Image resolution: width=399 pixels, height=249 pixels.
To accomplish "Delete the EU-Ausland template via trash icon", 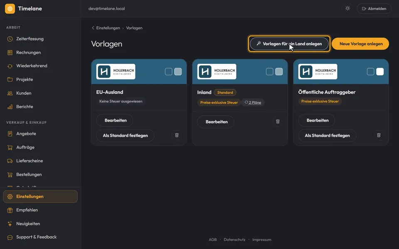I will tap(177, 135).
